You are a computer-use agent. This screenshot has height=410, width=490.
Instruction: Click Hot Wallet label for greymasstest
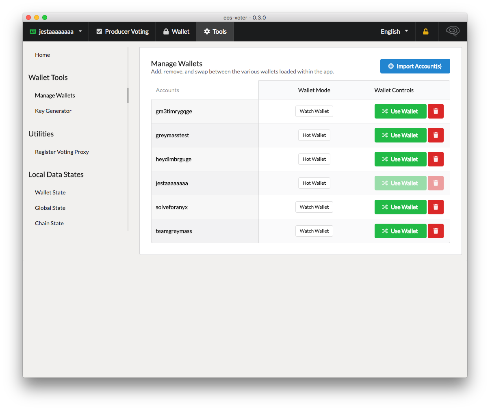314,135
